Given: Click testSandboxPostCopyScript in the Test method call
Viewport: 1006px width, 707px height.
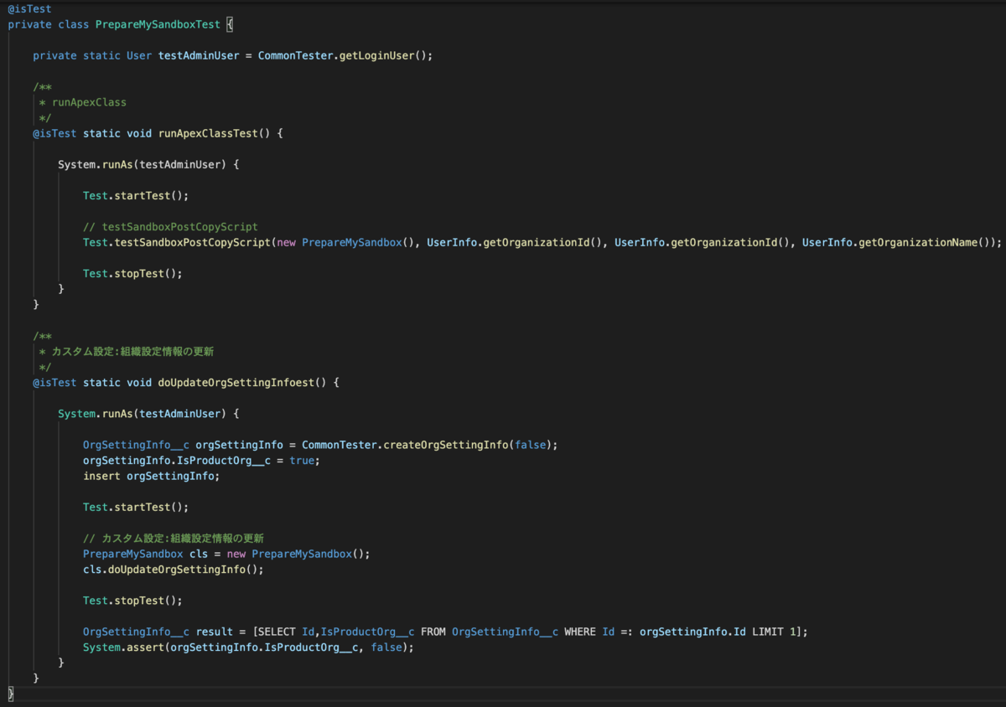Looking at the screenshot, I should pyautogui.click(x=192, y=242).
